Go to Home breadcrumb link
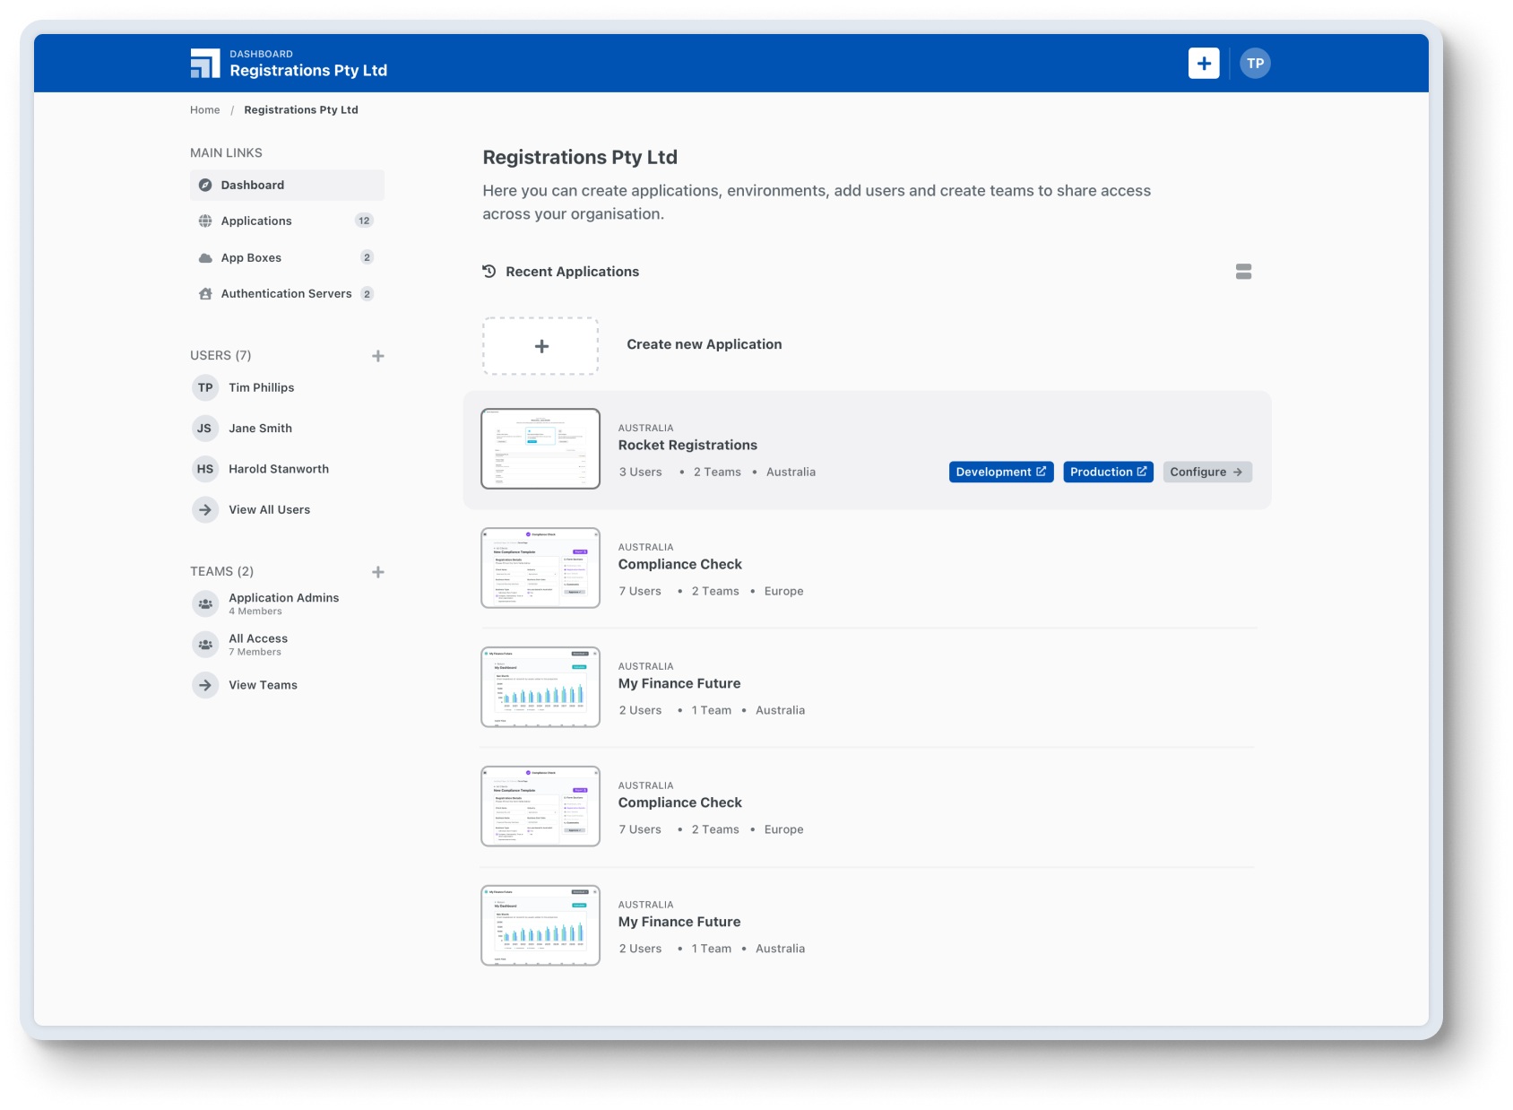Viewport: 1513px width, 1110px height. coord(204,110)
